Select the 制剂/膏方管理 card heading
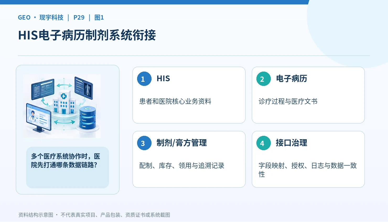Image resolution: width=388 pixels, height=222 pixels. point(182,143)
